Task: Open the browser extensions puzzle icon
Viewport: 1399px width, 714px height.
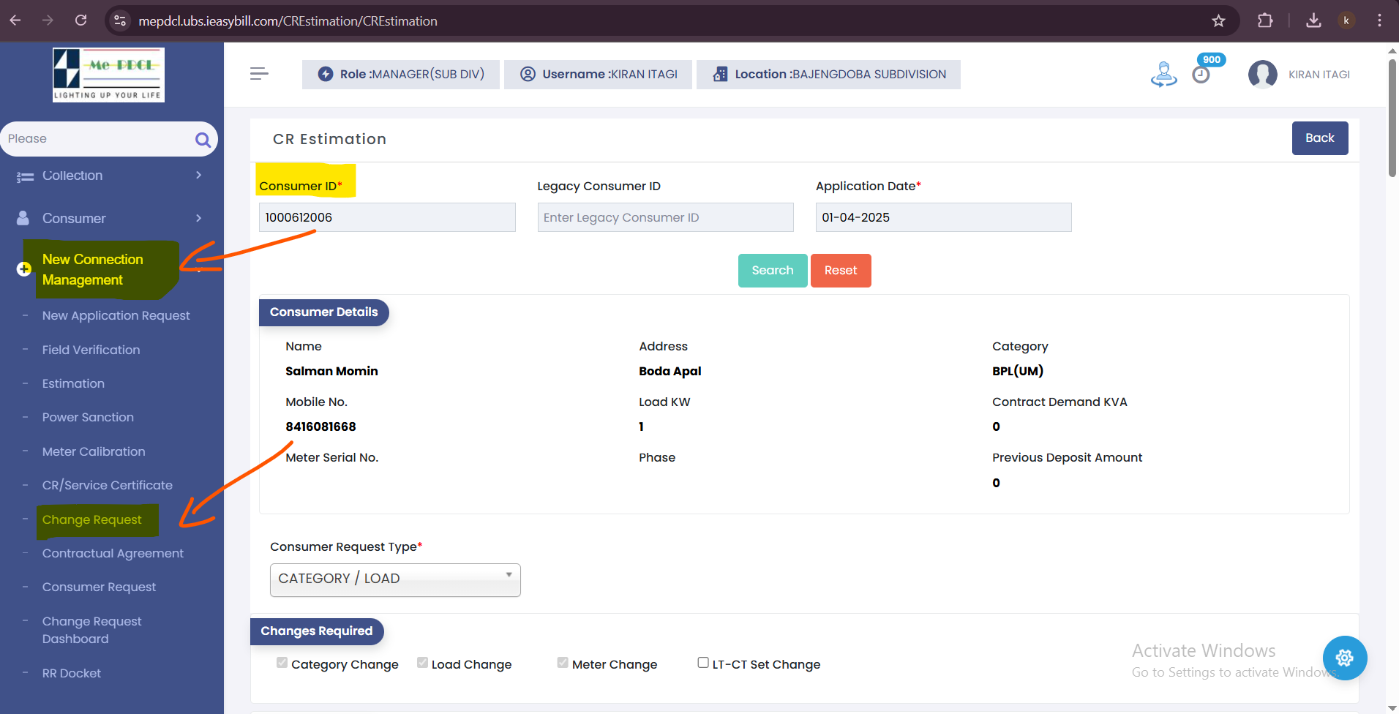Action: point(1265,20)
